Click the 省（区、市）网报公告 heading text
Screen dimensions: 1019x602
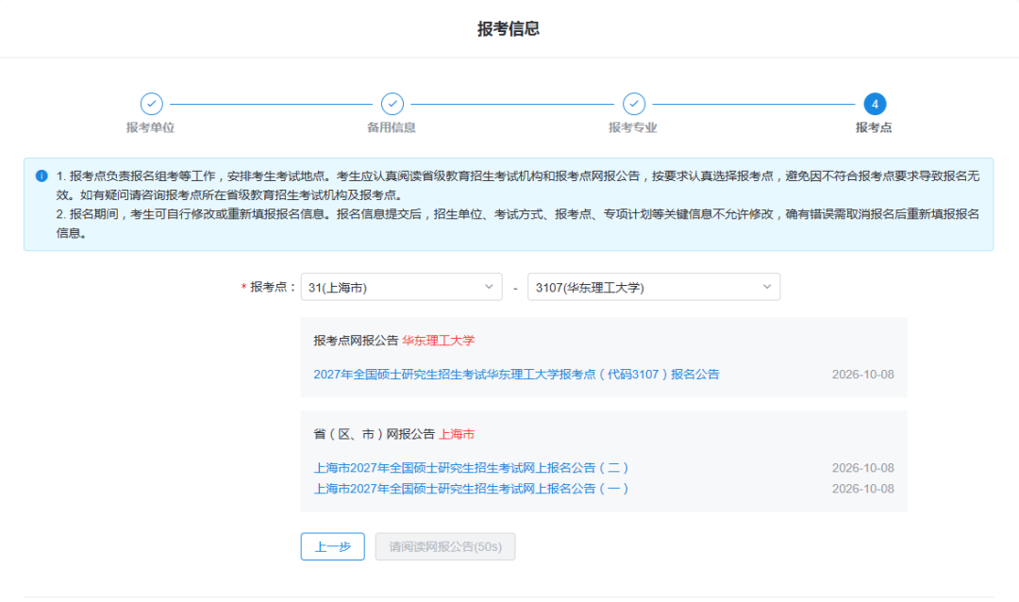[375, 434]
